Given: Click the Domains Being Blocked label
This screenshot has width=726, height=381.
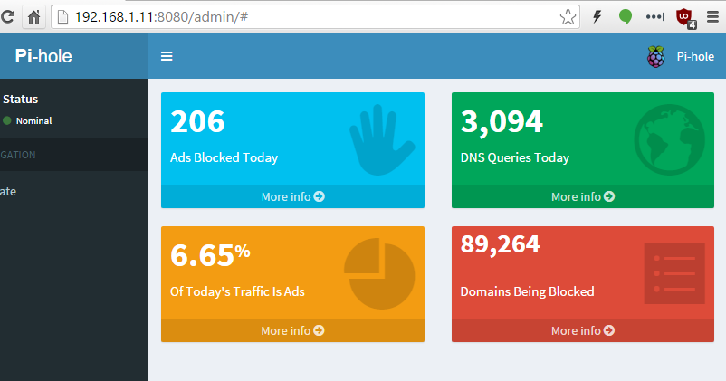Looking at the screenshot, I should pyautogui.click(x=528, y=291).
